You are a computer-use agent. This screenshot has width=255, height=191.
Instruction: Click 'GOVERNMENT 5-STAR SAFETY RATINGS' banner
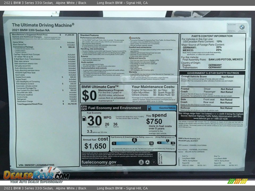213,73
